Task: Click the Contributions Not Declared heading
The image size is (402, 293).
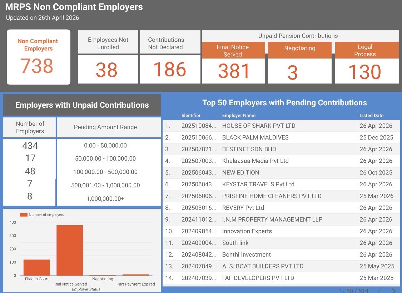Action: (165, 43)
